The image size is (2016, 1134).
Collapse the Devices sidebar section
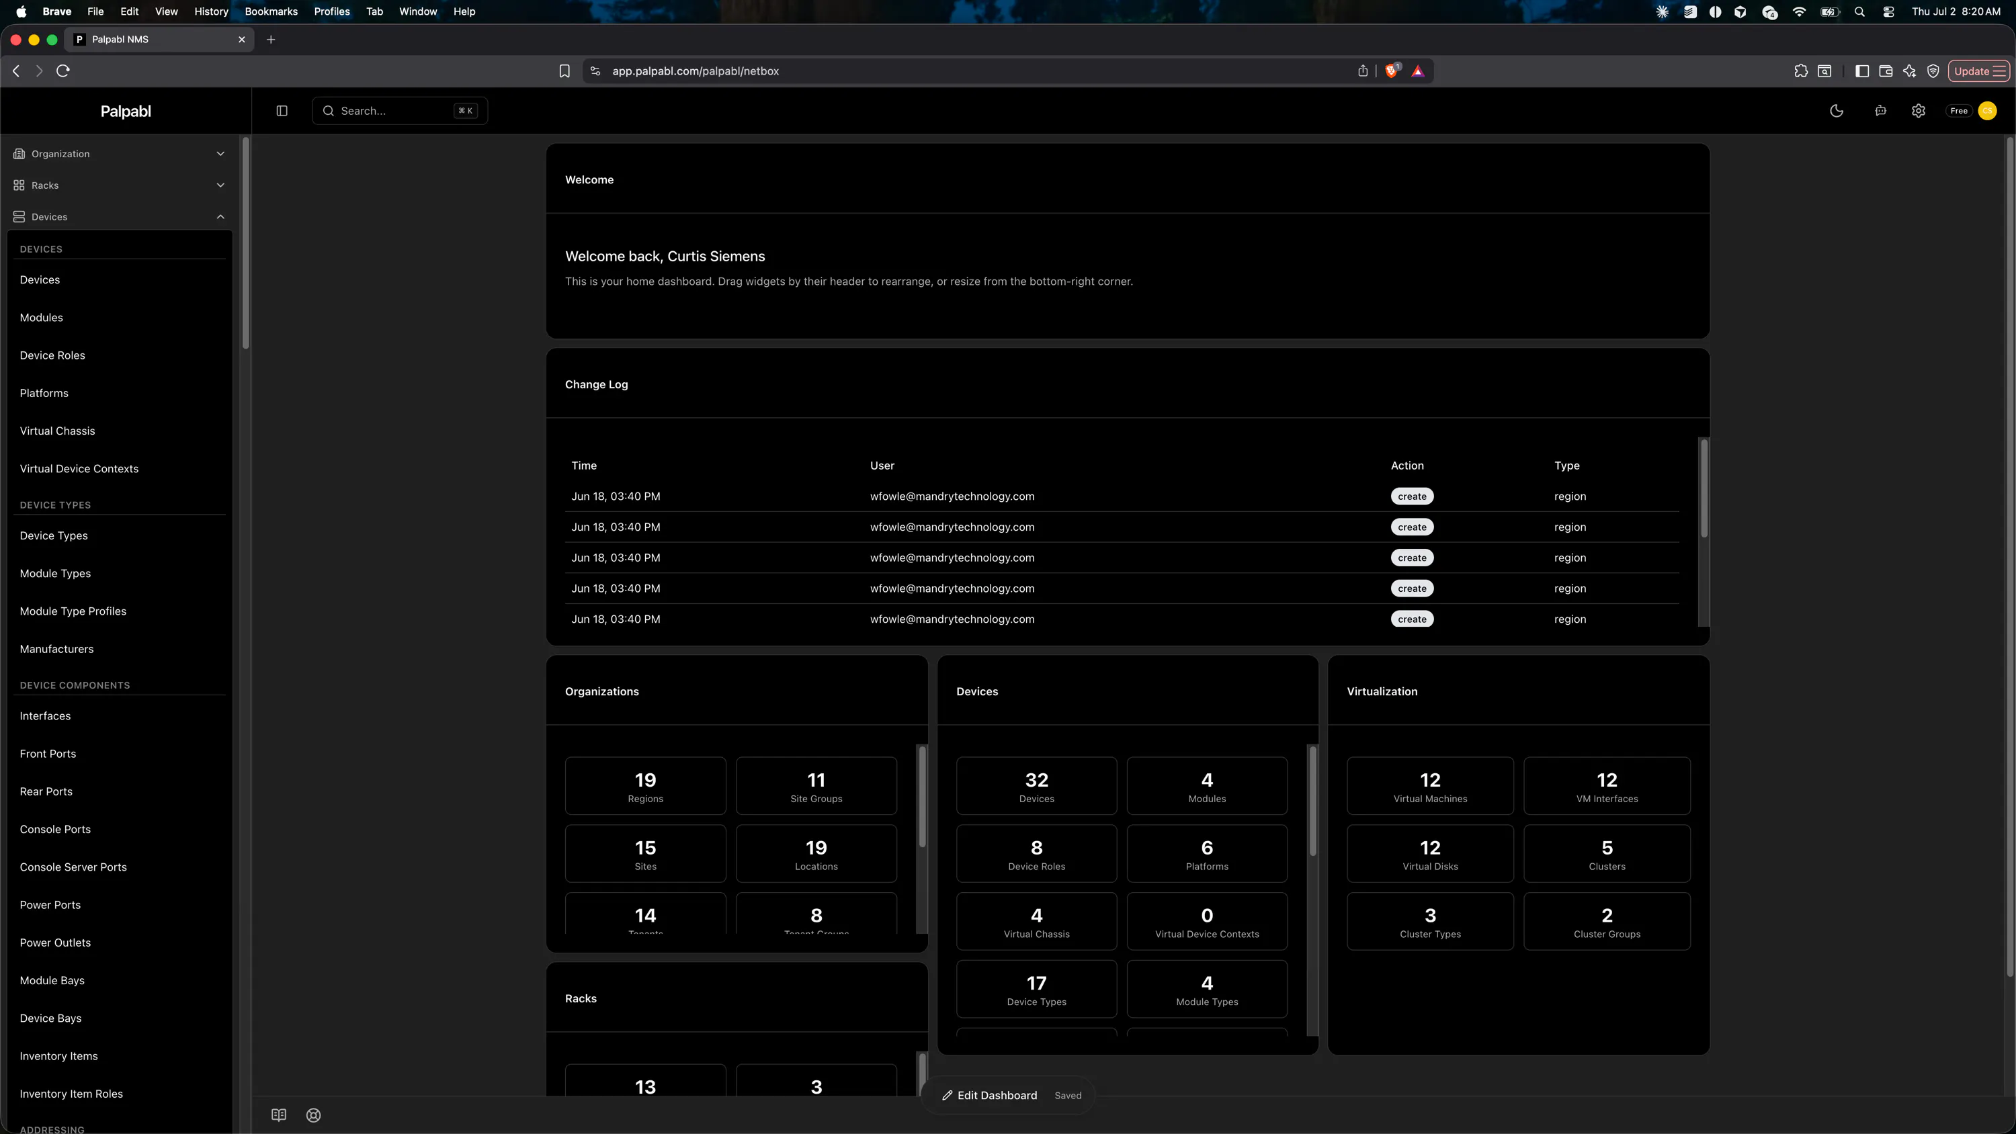click(x=120, y=216)
